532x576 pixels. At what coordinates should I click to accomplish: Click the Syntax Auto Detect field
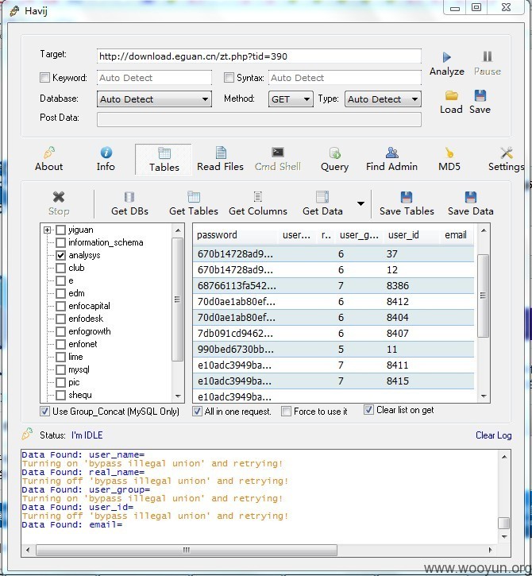(x=345, y=78)
